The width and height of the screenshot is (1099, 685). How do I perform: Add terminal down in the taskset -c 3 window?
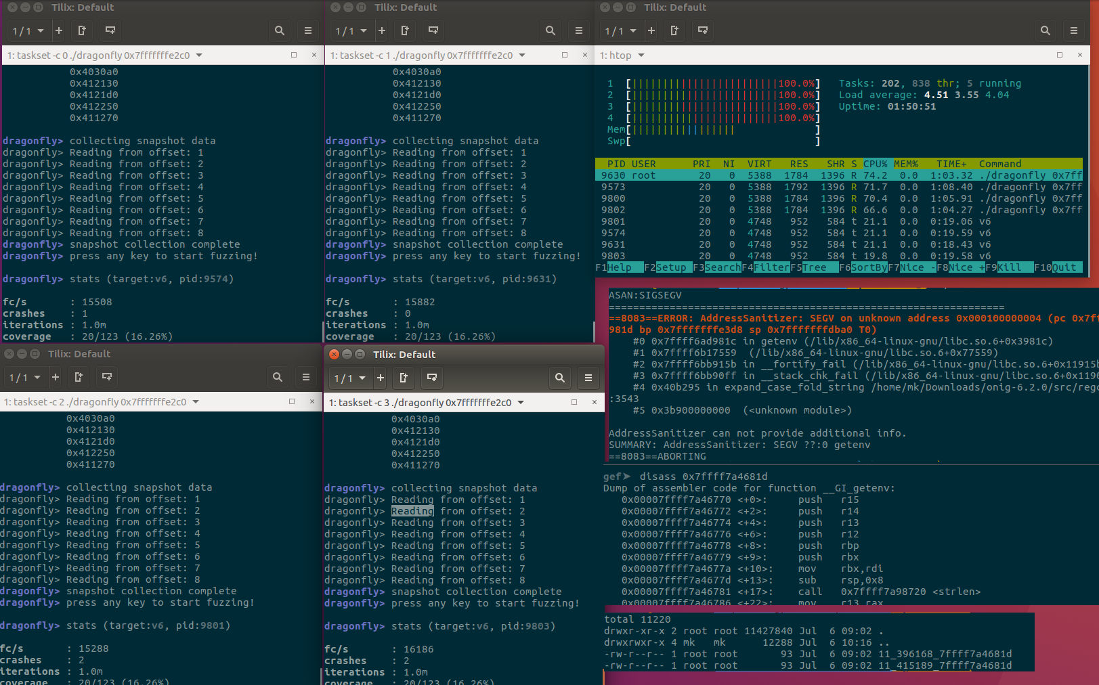tap(432, 378)
